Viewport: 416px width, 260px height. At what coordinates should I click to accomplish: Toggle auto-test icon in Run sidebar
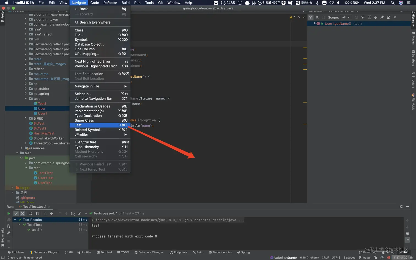(9, 226)
